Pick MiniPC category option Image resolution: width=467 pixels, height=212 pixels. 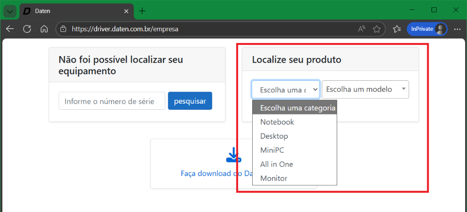pyautogui.click(x=272, y=150)
